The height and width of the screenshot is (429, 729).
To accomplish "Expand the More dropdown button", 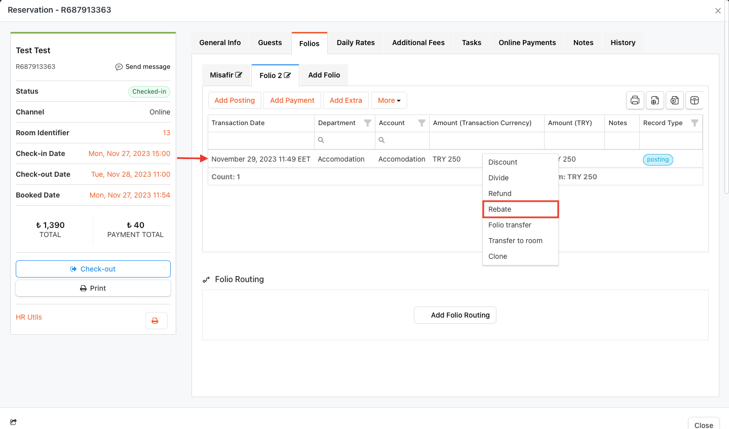I will pyautogui.click(x=389, y=100).
